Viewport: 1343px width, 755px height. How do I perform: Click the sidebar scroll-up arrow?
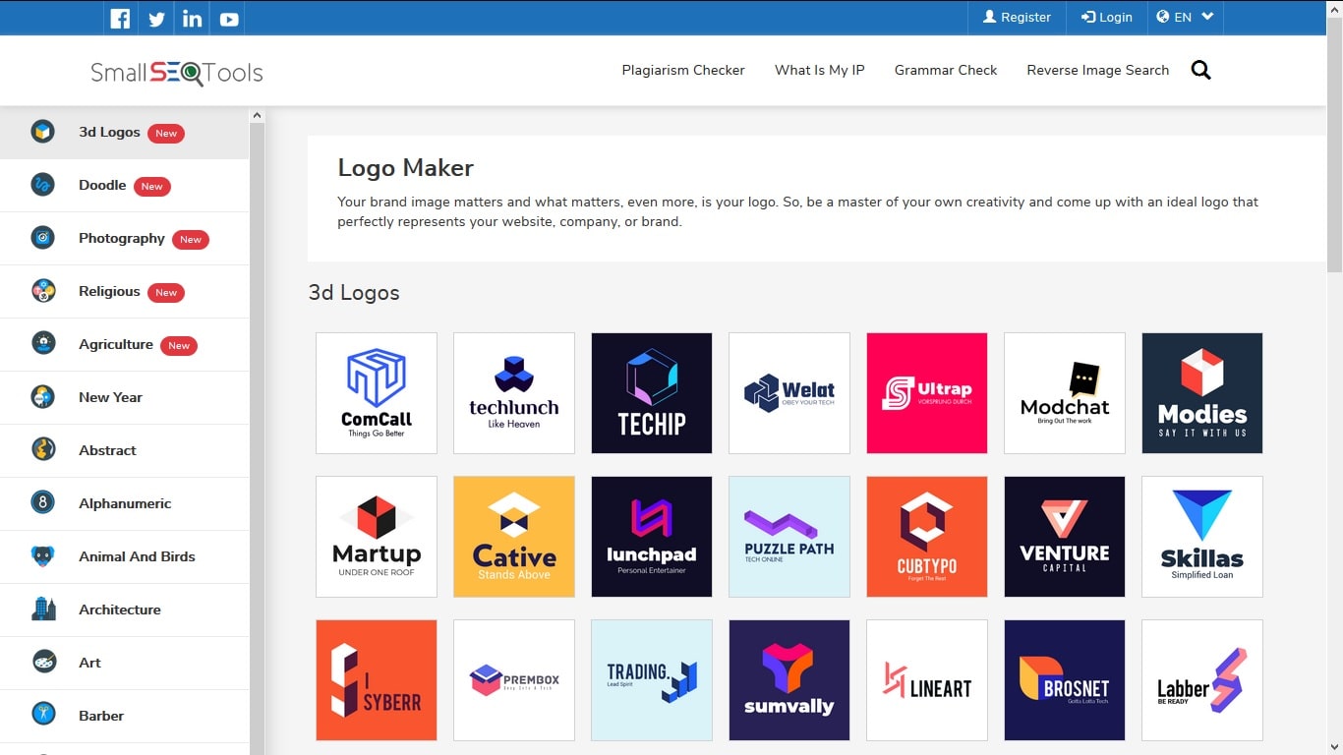[x=258, y=116]
